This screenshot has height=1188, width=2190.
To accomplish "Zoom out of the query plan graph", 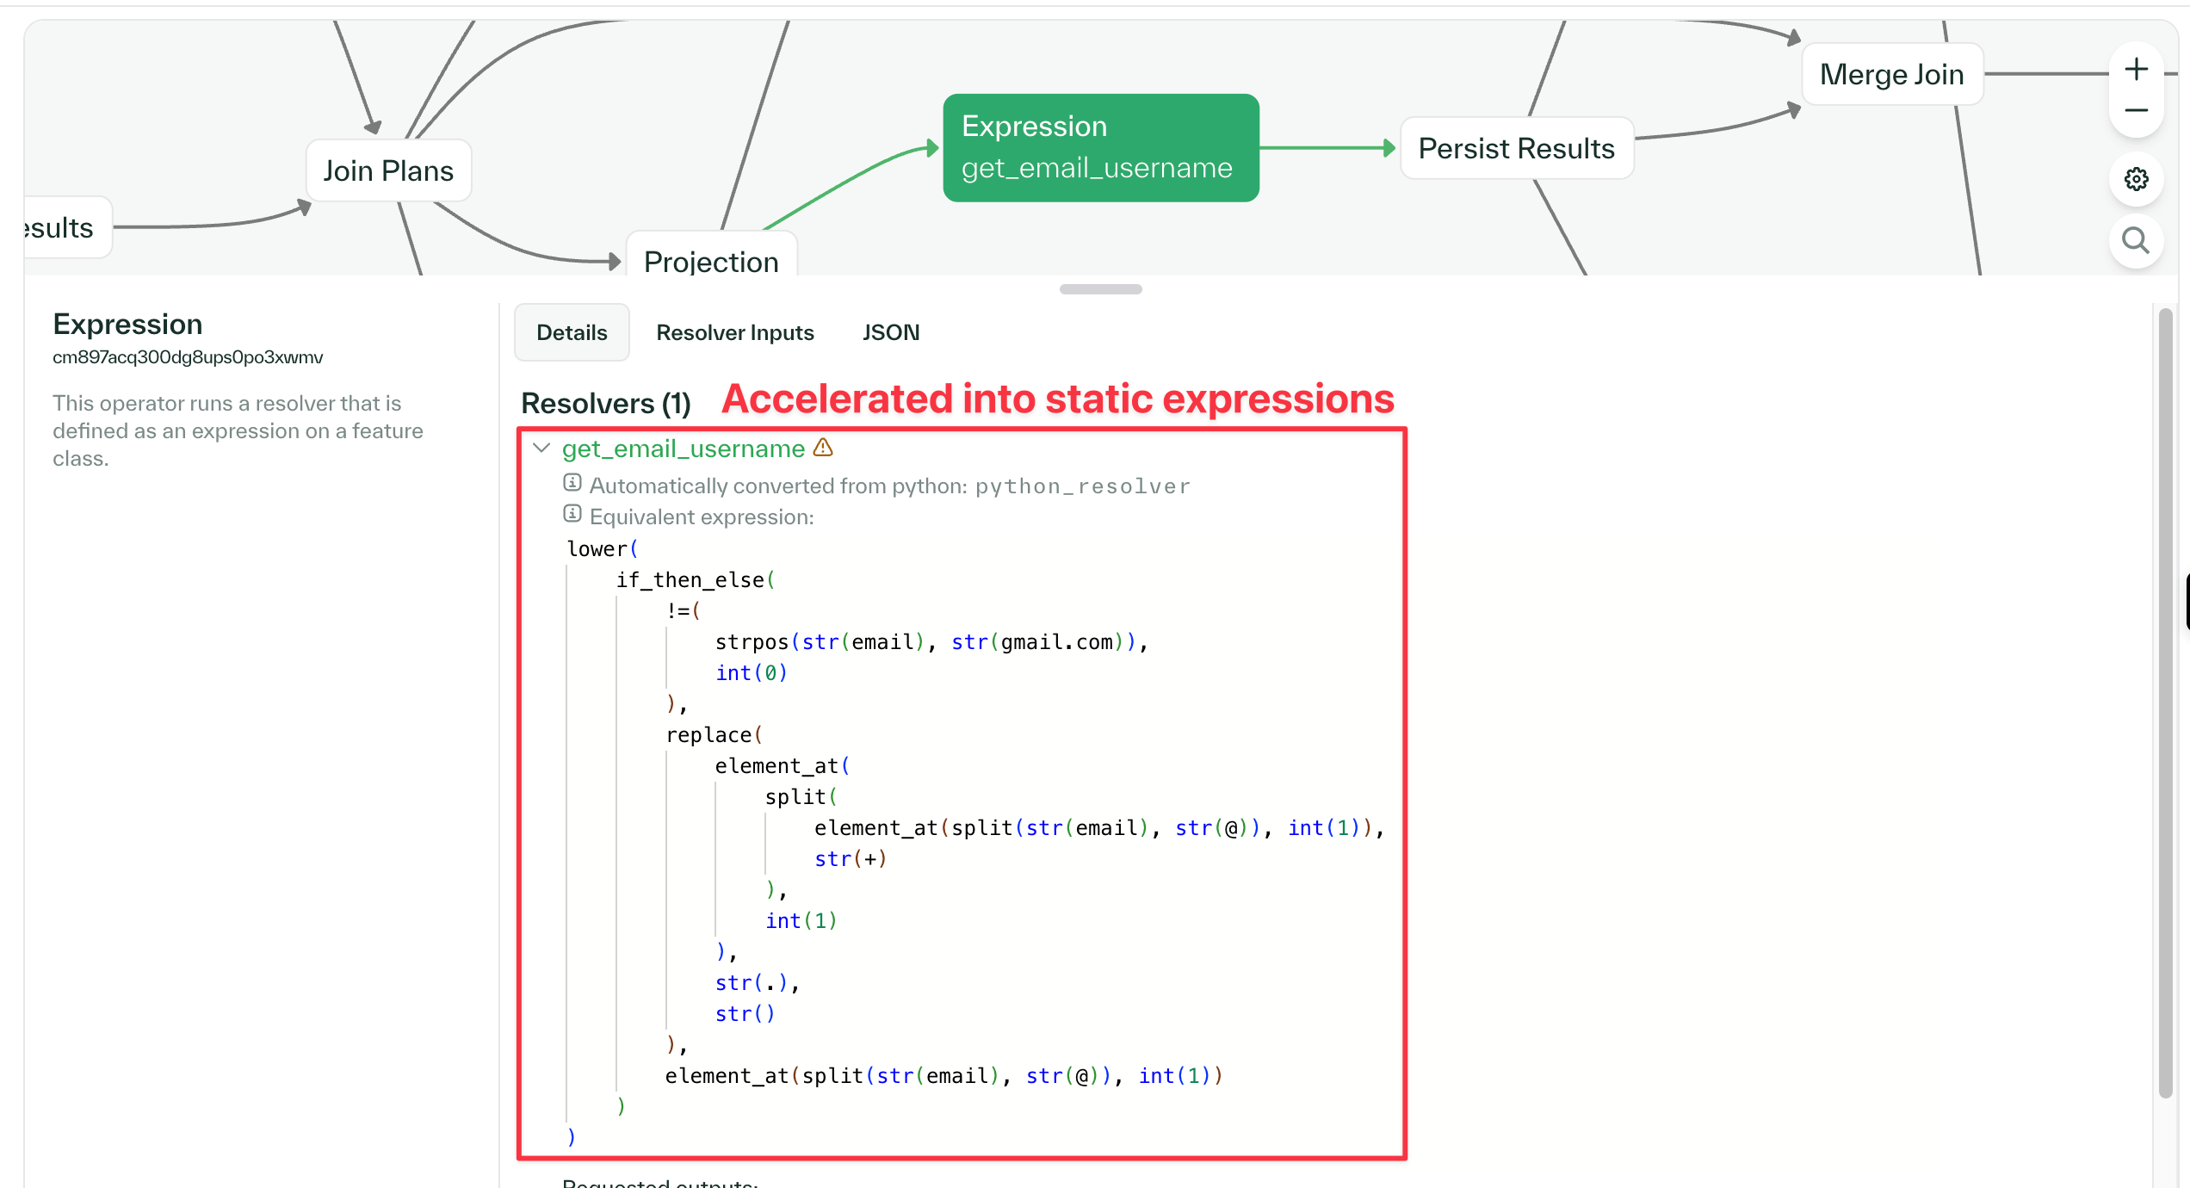I will point(2136,111).
